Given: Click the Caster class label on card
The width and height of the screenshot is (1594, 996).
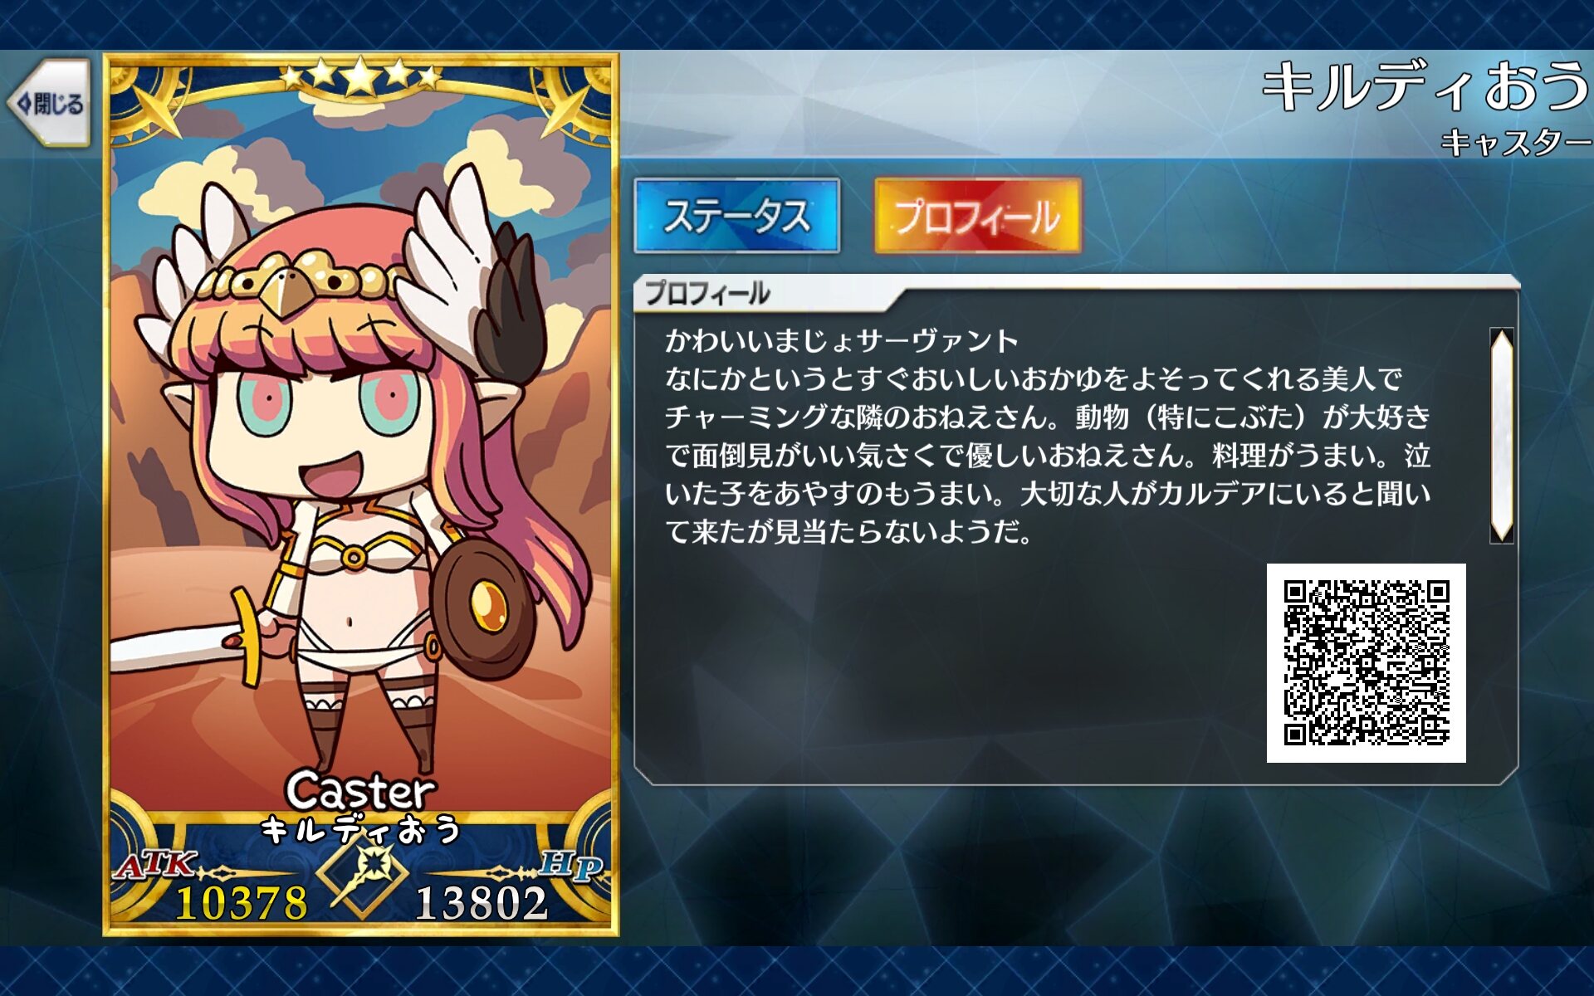Looking at the screenshot, I should coord(360,791).
